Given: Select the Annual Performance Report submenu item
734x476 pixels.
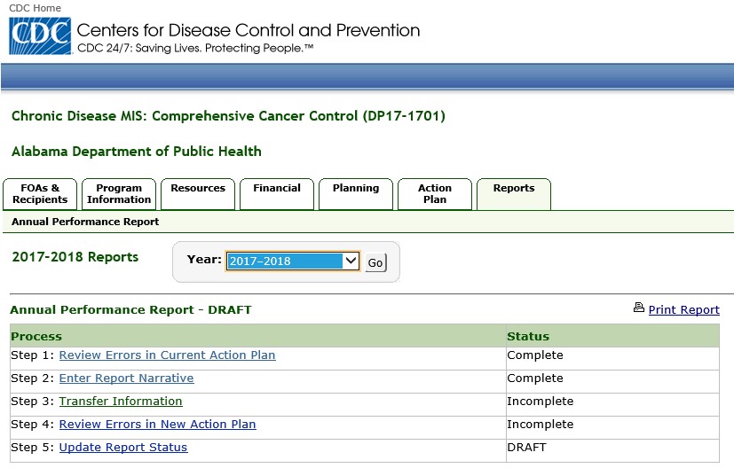Looking at the screenshot, I should pos(85,222).
